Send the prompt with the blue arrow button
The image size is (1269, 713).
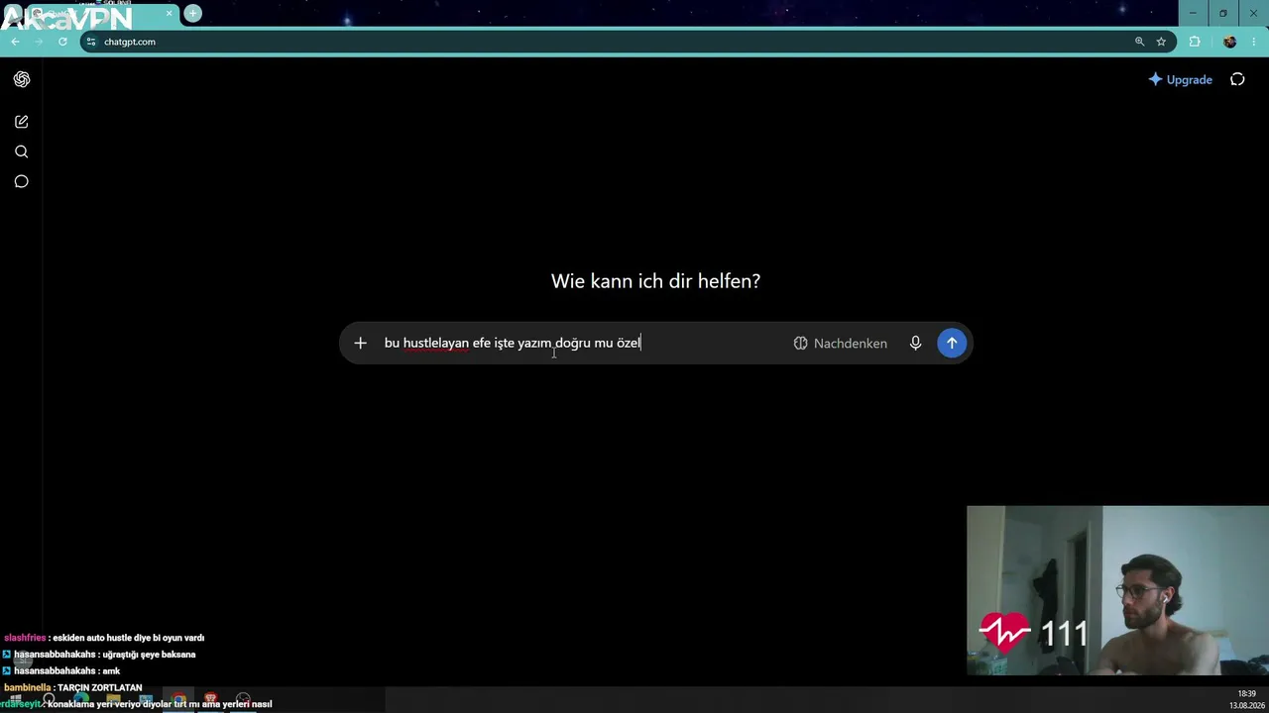952,343
